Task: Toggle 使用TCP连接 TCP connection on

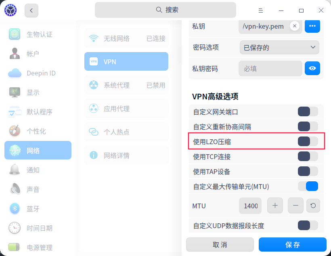Action: coord(308,156)
